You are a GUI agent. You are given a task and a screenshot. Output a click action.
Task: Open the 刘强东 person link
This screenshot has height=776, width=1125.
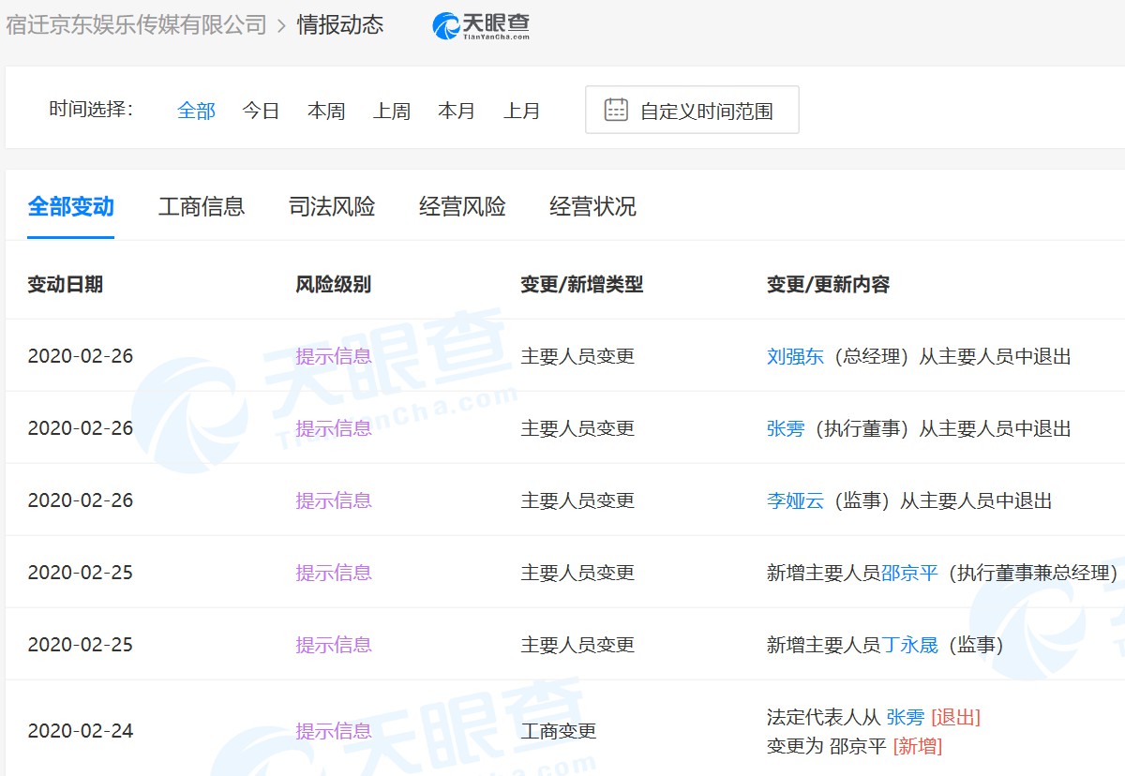click(795, 356)
